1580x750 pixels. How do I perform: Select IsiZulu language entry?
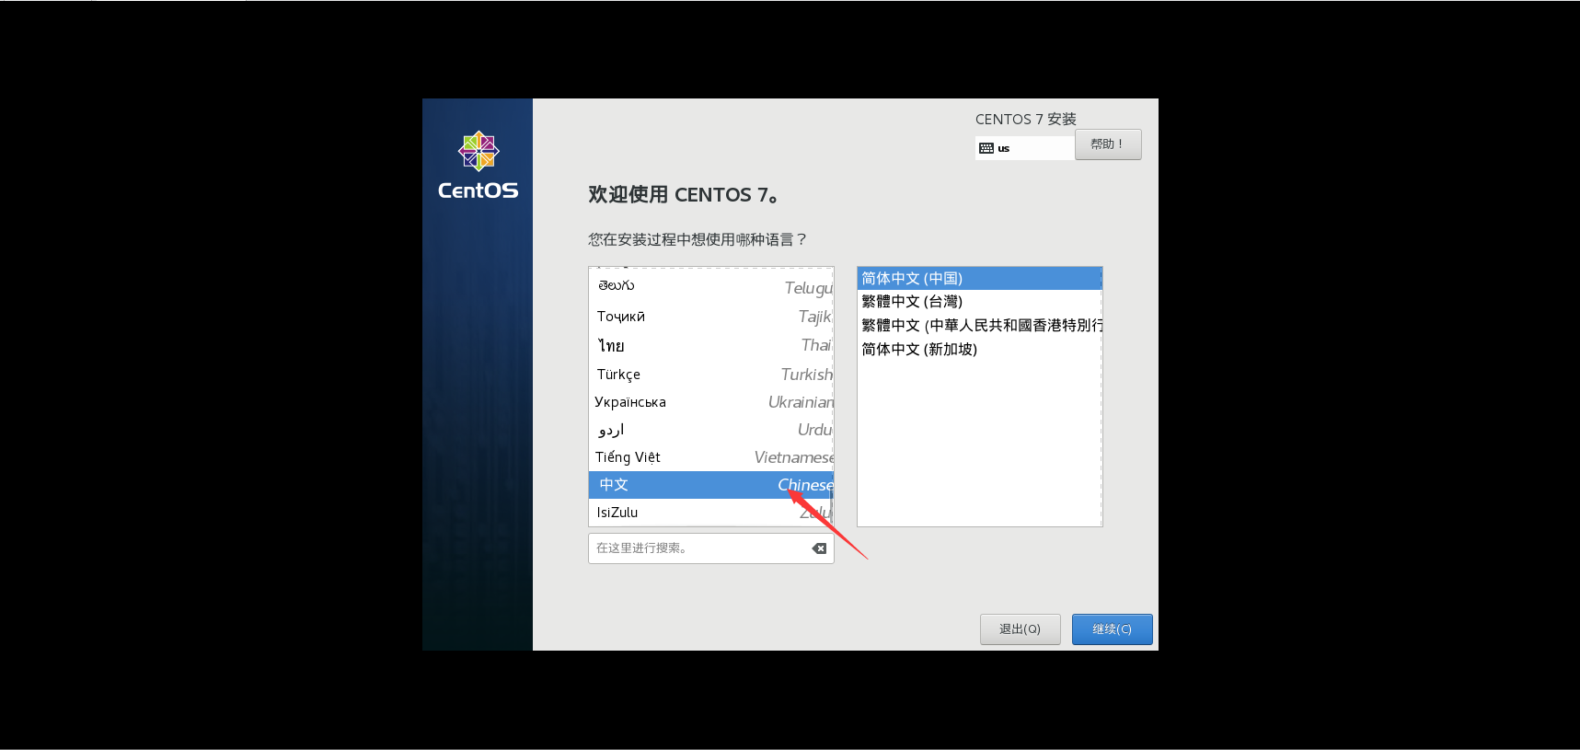click(x=710, y=513)
